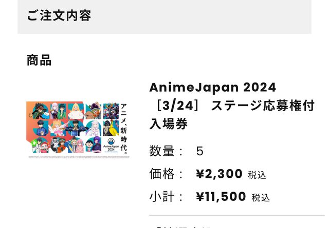Open the AnimeJapan 2024 product title link
The width and height of the screenshot is (329, 228).
pyautogui.click(x=212, y=87)
